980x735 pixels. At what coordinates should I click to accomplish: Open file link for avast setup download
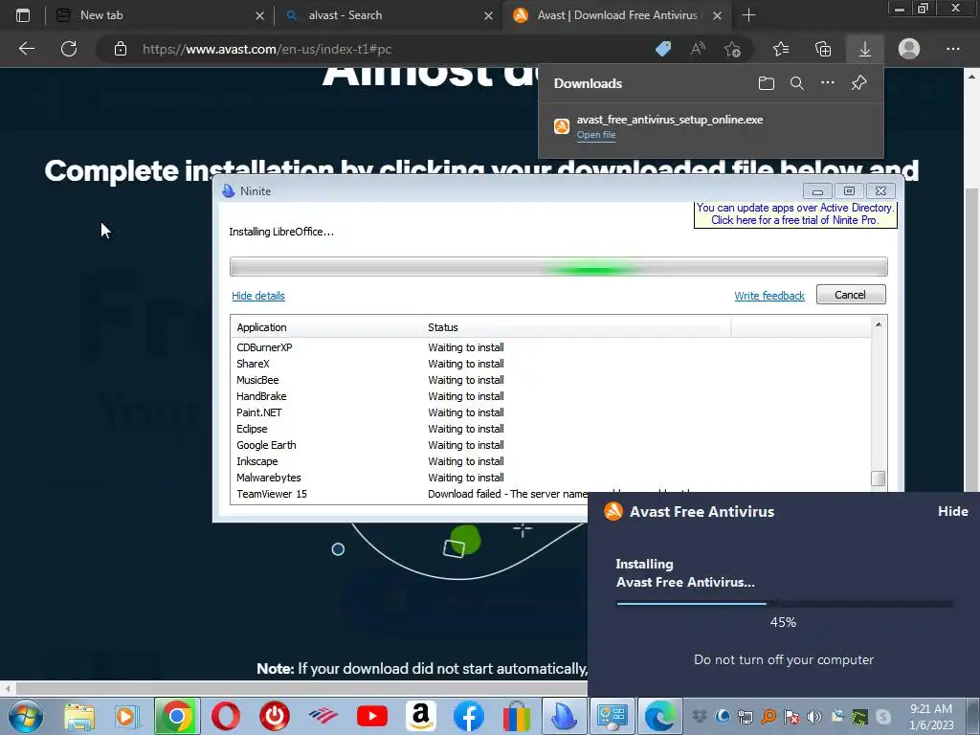[595, 135]
